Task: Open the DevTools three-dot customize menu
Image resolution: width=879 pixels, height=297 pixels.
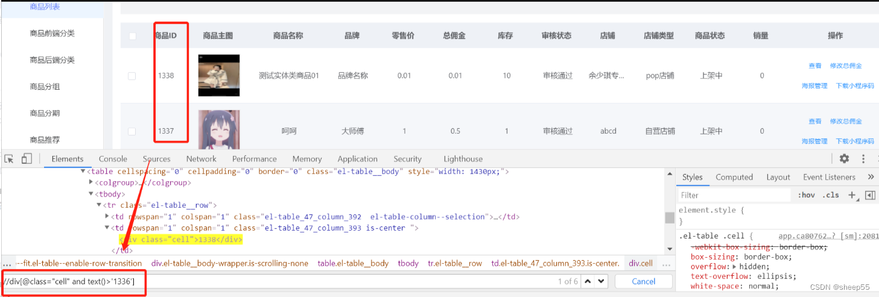Action: pos(863,158)
